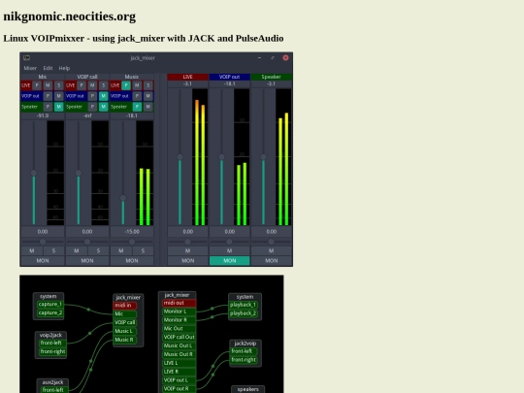Click the Music volume field showing -15.00
The width and height of the screenshot is (524, 393).
(x=132, y=232)
